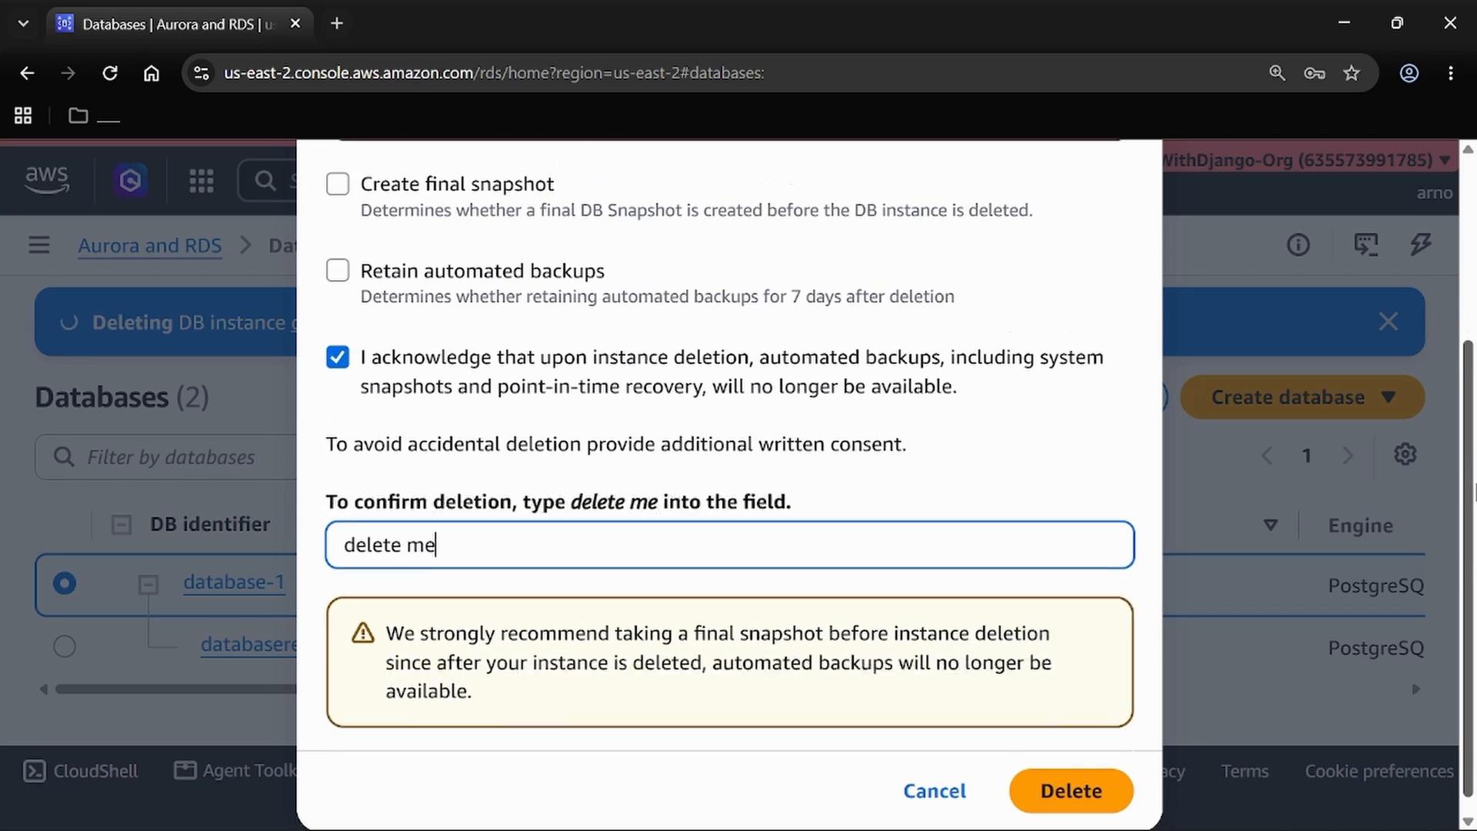Open the password manager key icon
This screenshot has width=1477, height=831.
(x=1315, y=73)
